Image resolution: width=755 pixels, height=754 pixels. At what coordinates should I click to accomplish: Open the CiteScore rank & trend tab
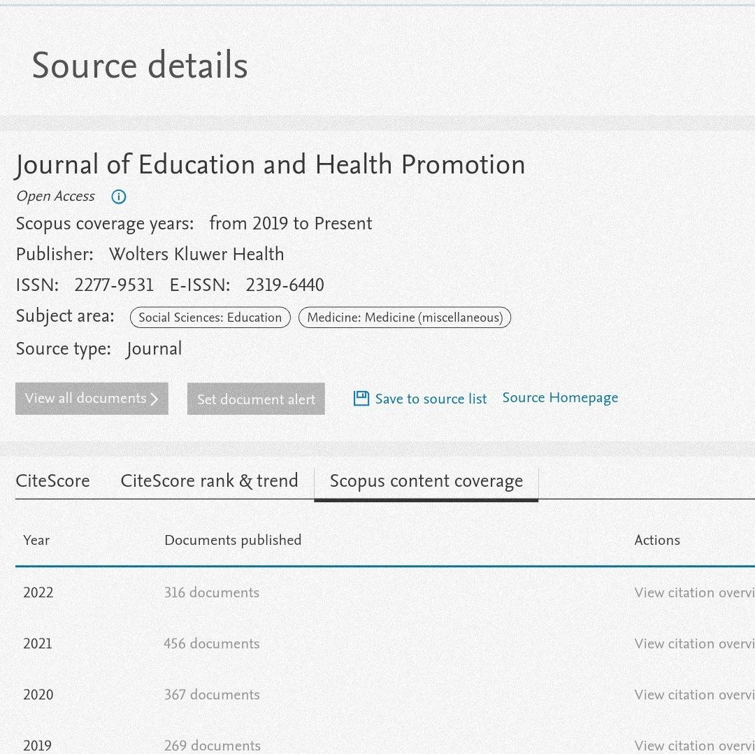point(209,481)
